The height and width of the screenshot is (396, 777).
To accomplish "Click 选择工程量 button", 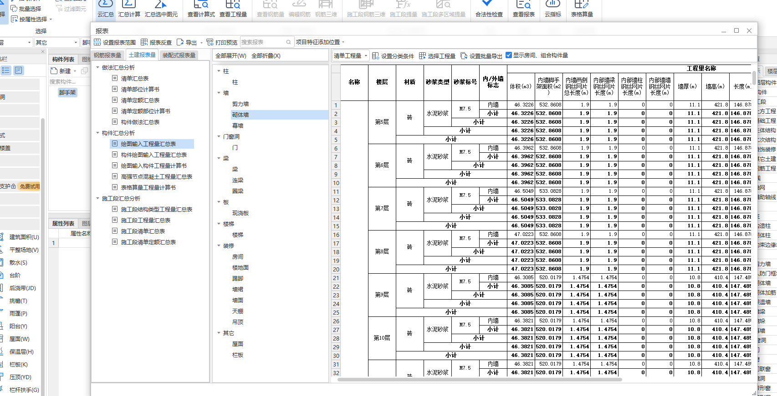I will (x=437, y=56).
